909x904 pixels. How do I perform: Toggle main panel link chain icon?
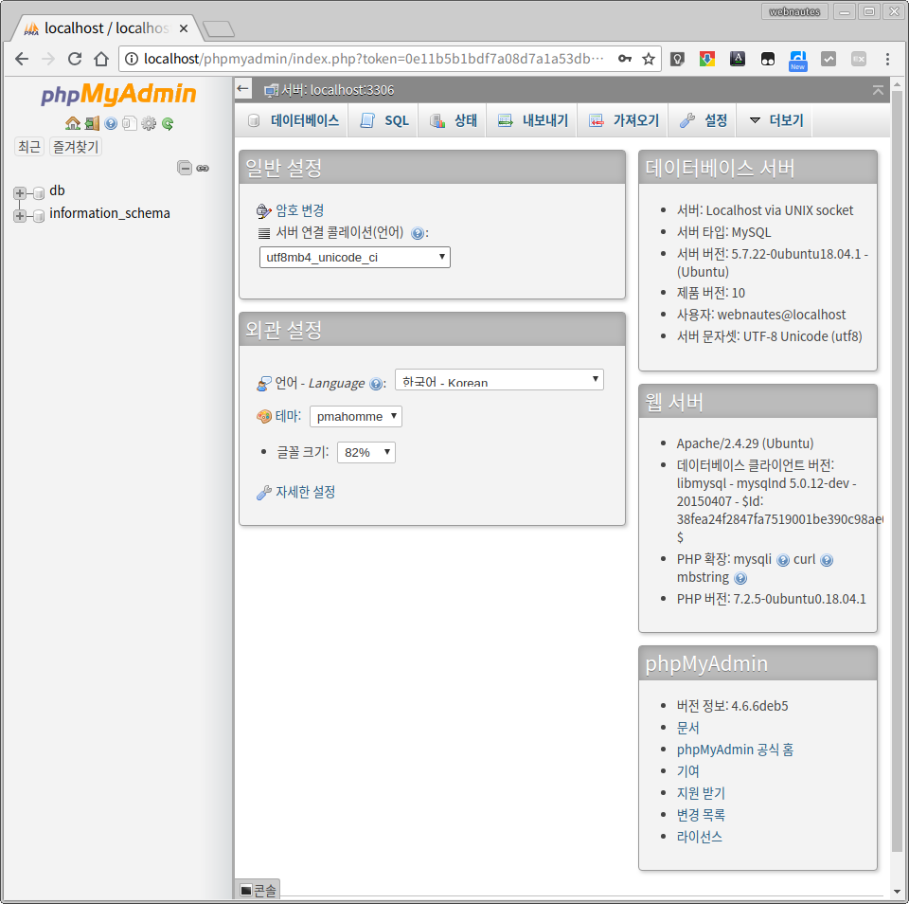point(203,169)
